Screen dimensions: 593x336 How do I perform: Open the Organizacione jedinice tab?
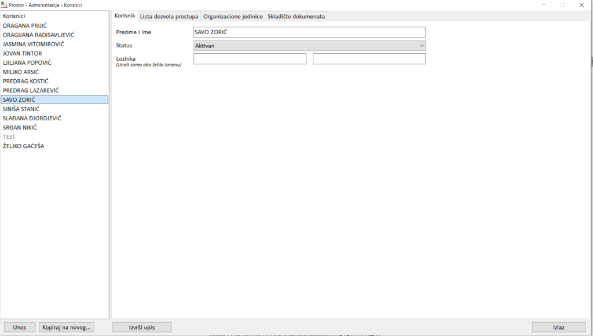(233, 16)
